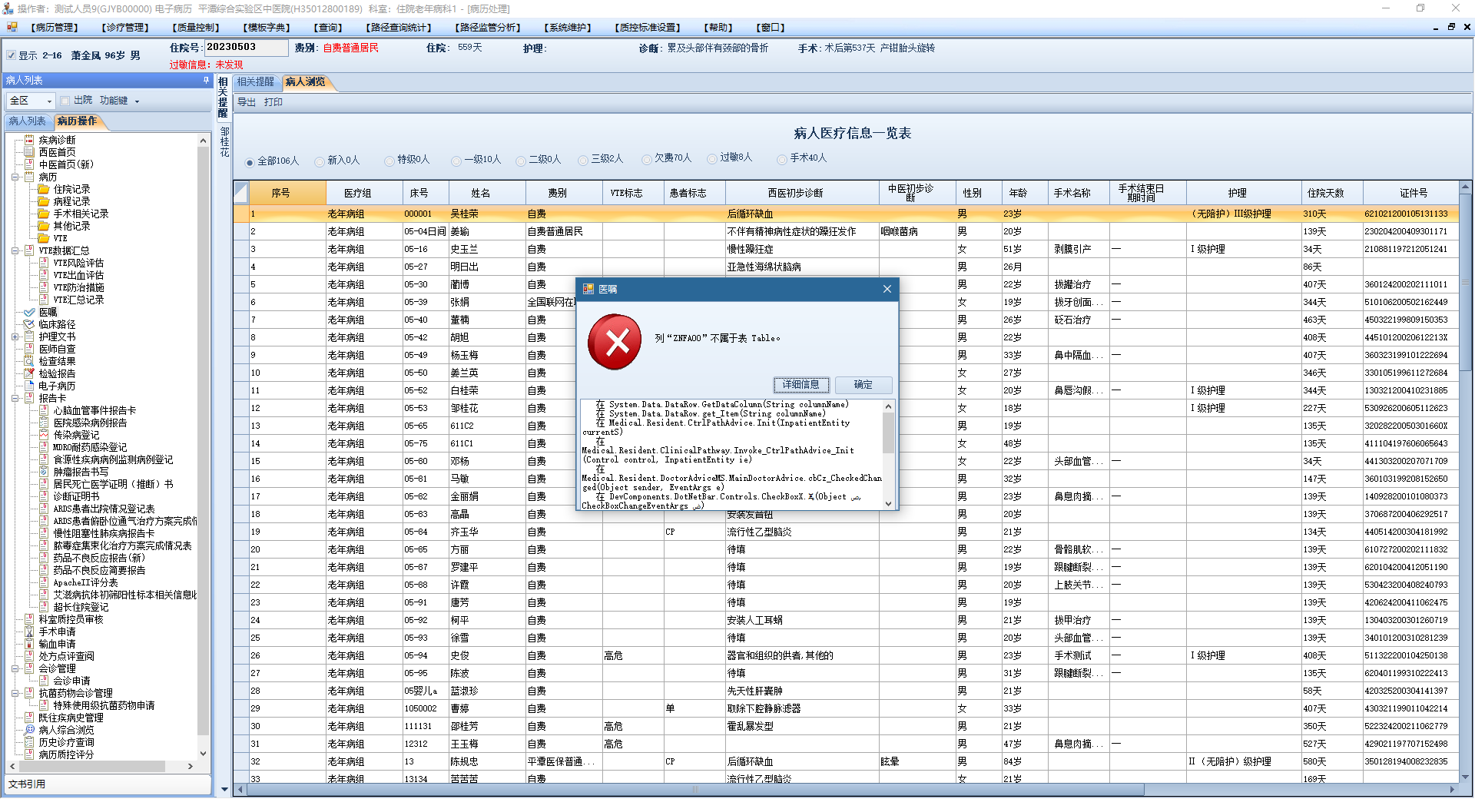Click the 输血申请 icon
Image resolution: width=1475 pixels, height=799 pixels.
tap(29, 644)
